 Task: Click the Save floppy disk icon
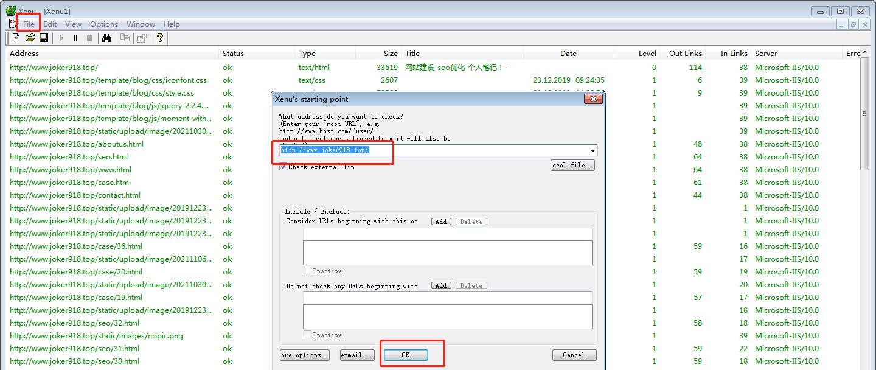point(44,38)
